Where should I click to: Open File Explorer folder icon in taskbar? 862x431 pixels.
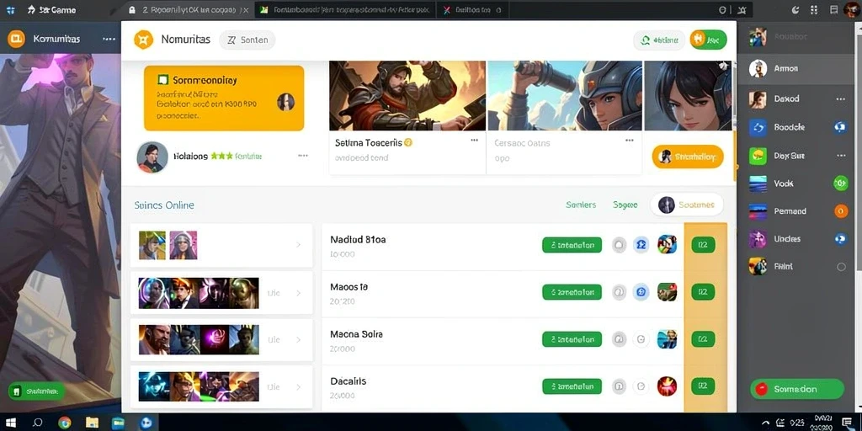pos(92,423)
